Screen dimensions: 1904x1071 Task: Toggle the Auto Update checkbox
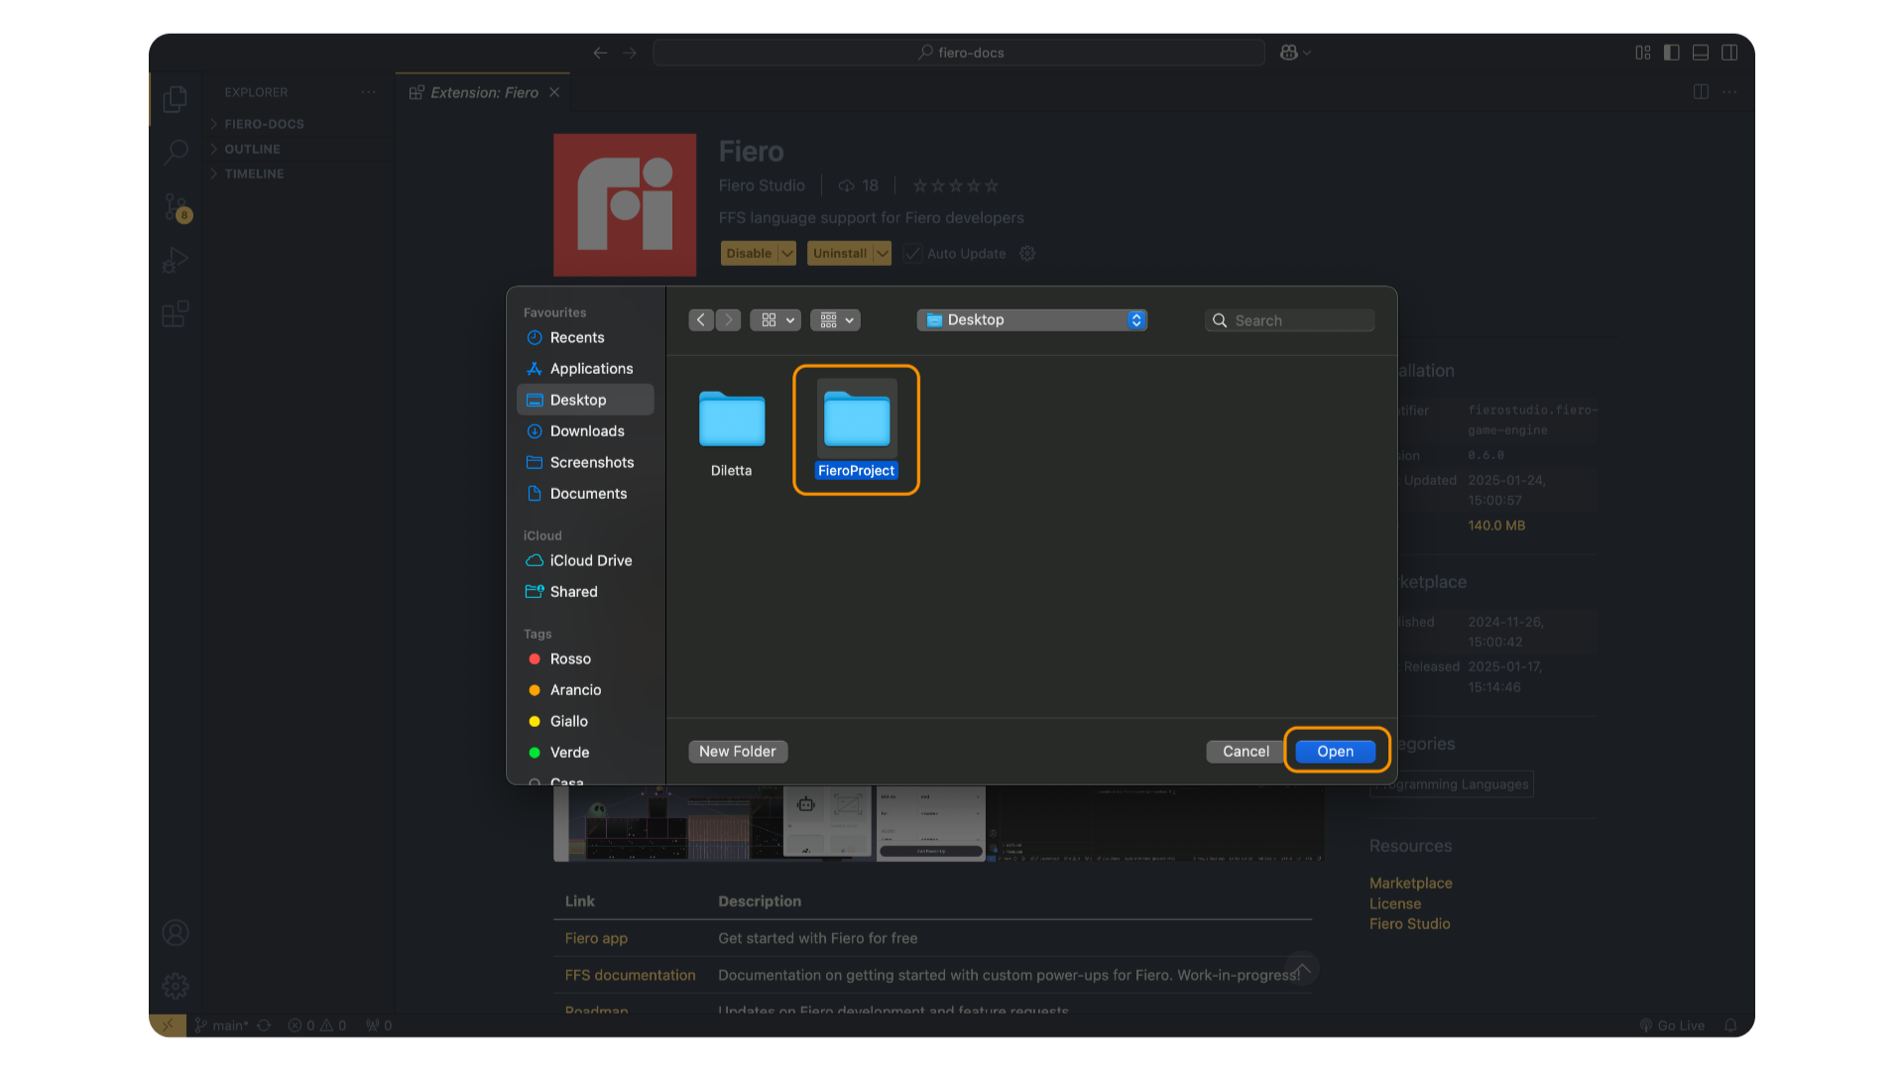coord(913,254)
